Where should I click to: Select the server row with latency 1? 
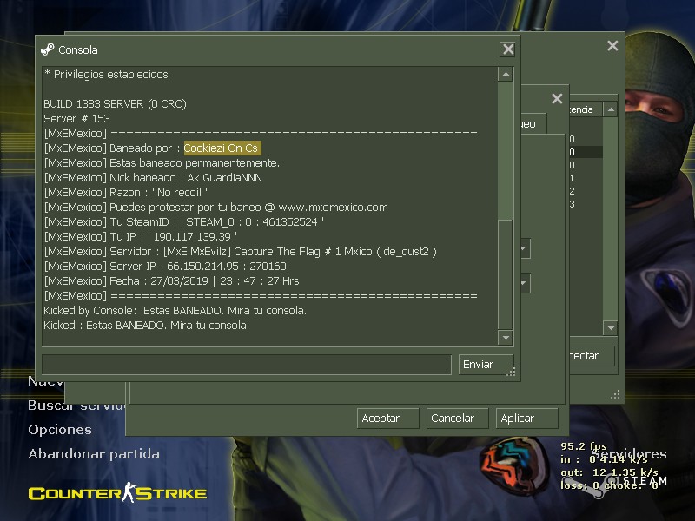tap(585, 178)
